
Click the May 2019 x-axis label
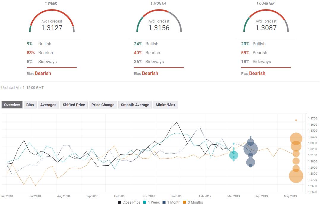pos(290,196)
